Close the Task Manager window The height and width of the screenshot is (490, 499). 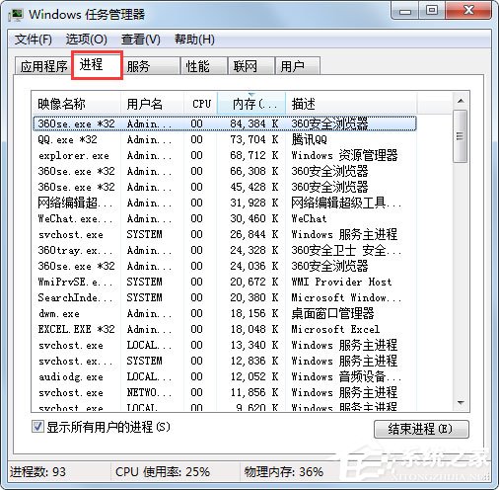coord(467,11)
